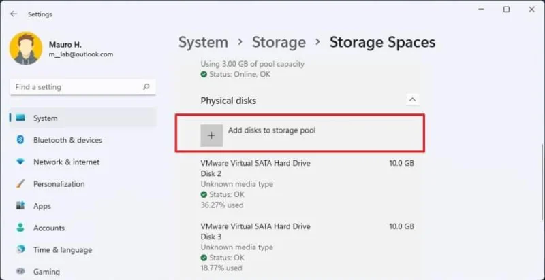Click Add disks to storage pool

300,133
